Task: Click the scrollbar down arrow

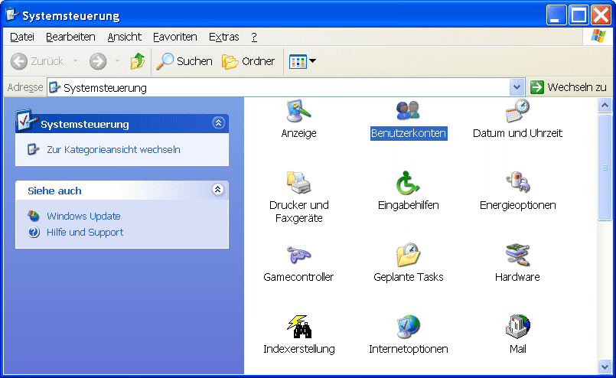Action: pyautogui.click(x=605, y=367)
